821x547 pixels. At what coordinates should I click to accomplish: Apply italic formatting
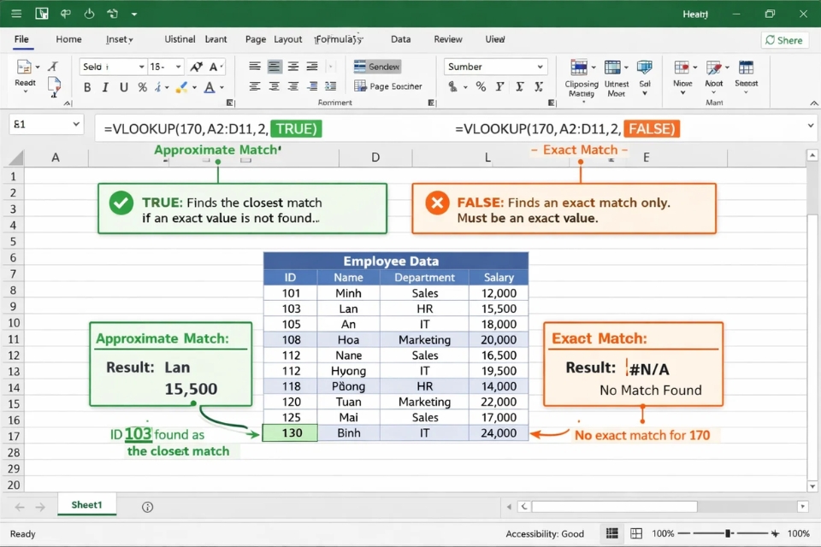coord(105,87)
